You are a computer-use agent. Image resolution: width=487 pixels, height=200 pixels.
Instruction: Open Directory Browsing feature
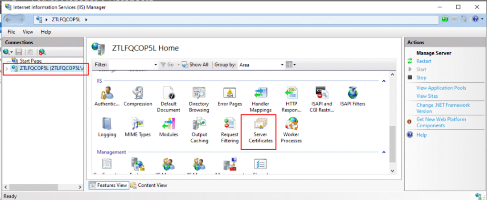(x=199, y=99)
